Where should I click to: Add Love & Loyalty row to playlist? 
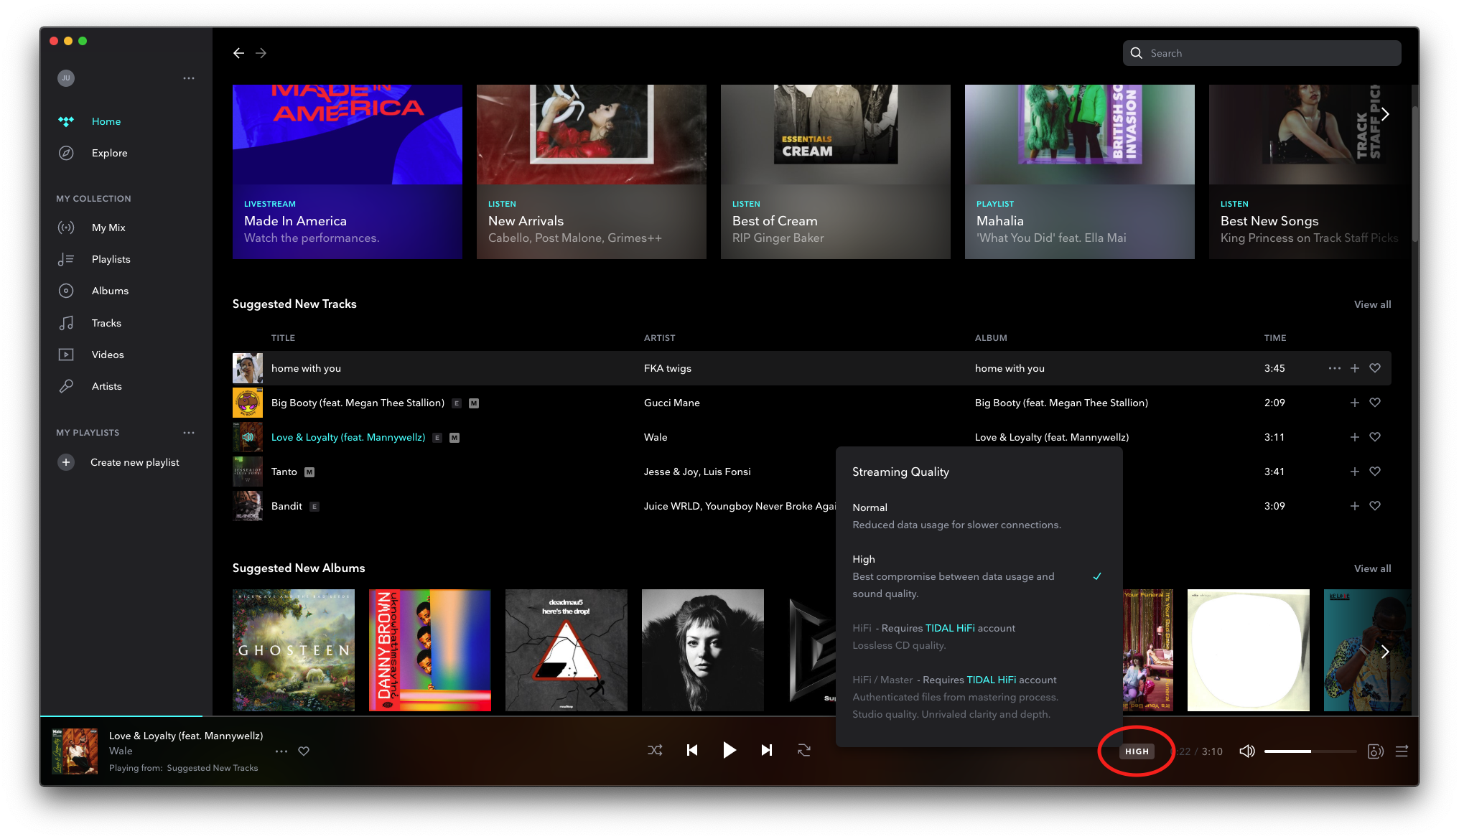tap(1355, 437)
